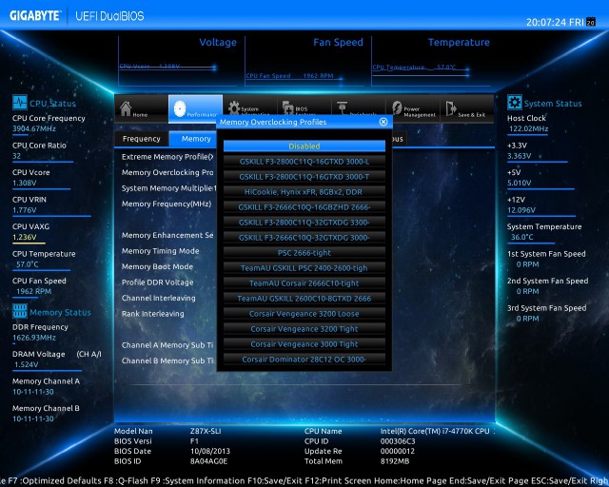The image size is (609, 487).
Task: Choose GSKILL F3-2800C11Q-16GTXD 3000-L profile
Action: (304, 162)
